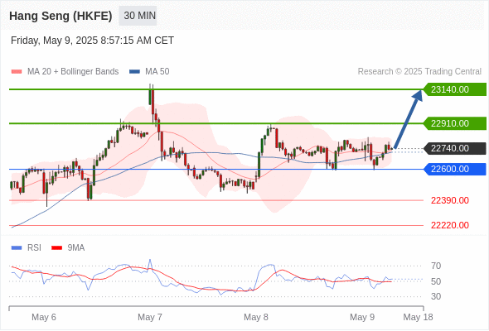Click the 30 MIN timeframe badge
The image size is (489, 331).
click(x=138, y=16)
